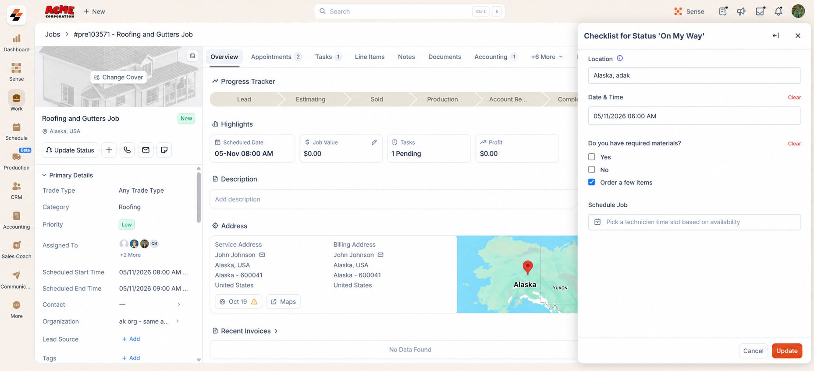Switch to the Tasks tab
Image resolution: width=814 pixels, height=371 pixels.
point(328,57)
